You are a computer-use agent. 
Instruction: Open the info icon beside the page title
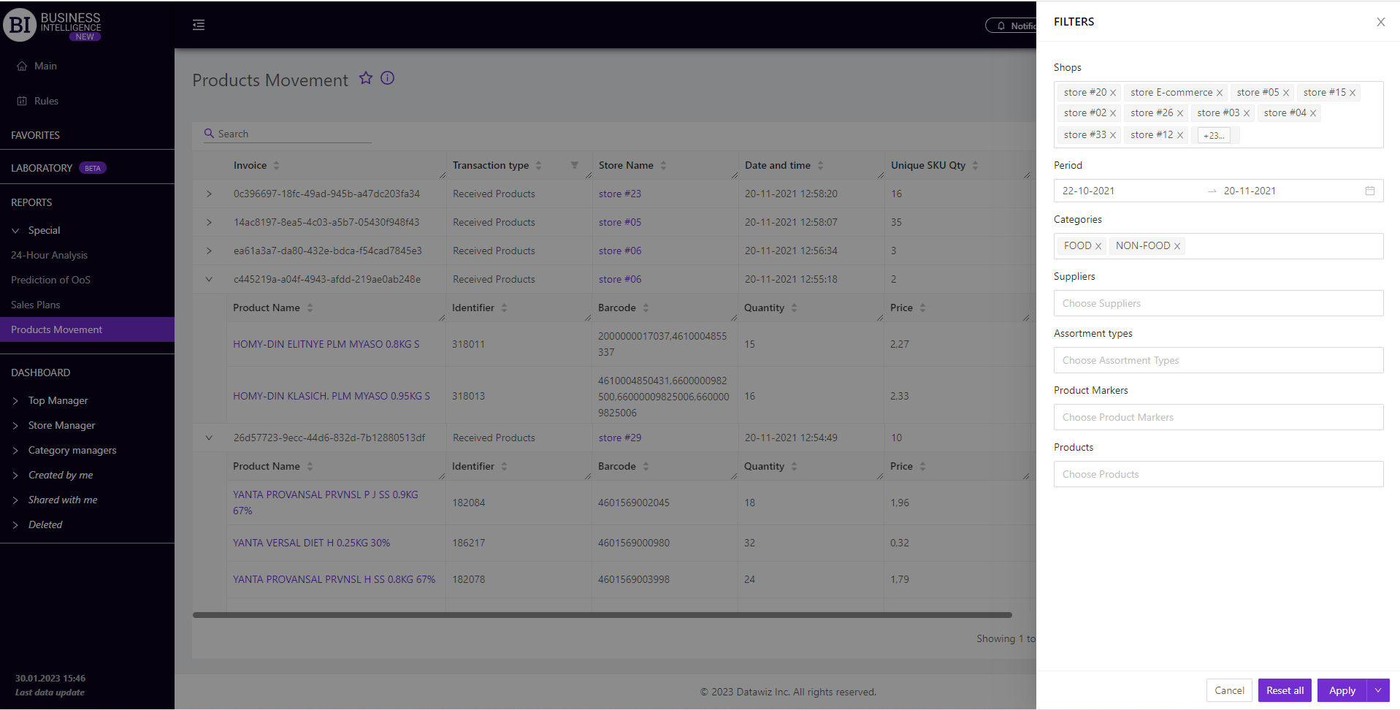click(x=388, y=78)
